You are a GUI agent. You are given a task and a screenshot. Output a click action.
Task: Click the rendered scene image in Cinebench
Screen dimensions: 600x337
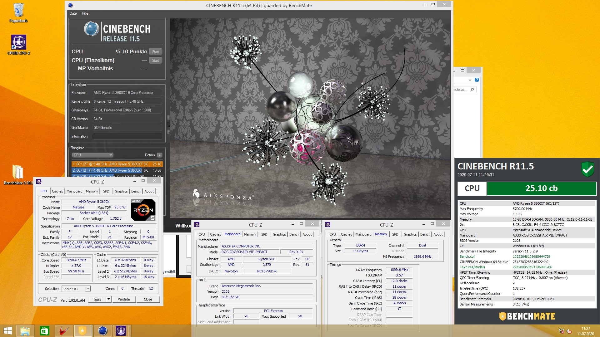coord(310,118)
